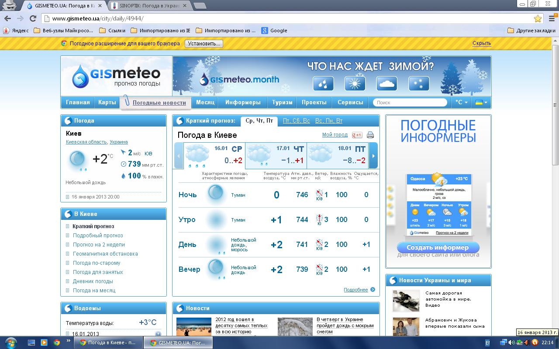Open the °C temperature units dropdown
The height and width of the screenshot is (349, 559).
coord(462,103)
